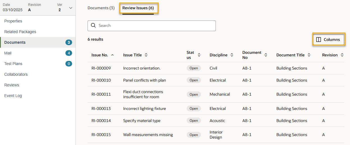Click Open status badge for RI-000009
Screen dimensions: 350x145
194,68
